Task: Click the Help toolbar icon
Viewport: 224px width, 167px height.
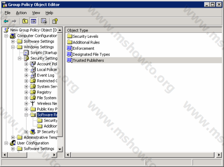Action: click(55, 21)
